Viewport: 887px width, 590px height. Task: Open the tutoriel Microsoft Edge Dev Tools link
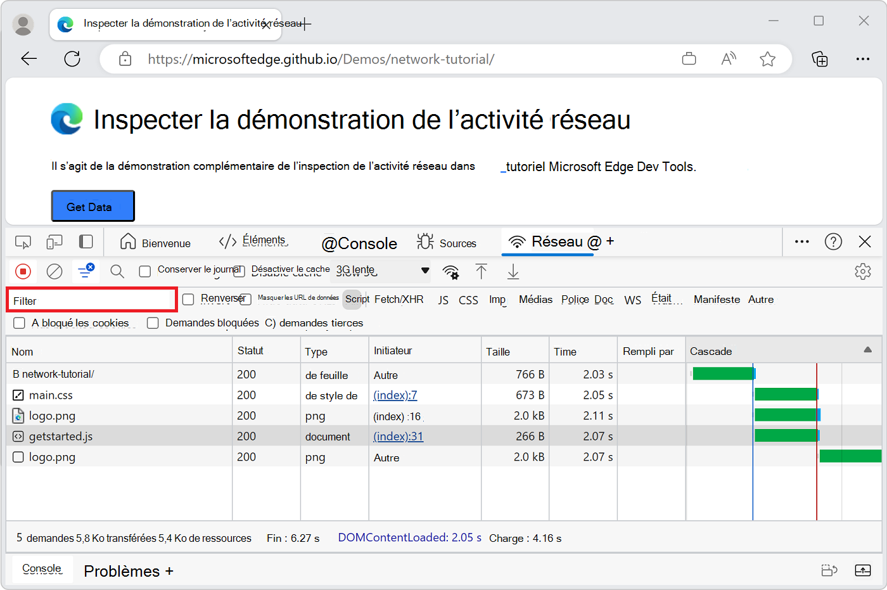coord(599,167)
